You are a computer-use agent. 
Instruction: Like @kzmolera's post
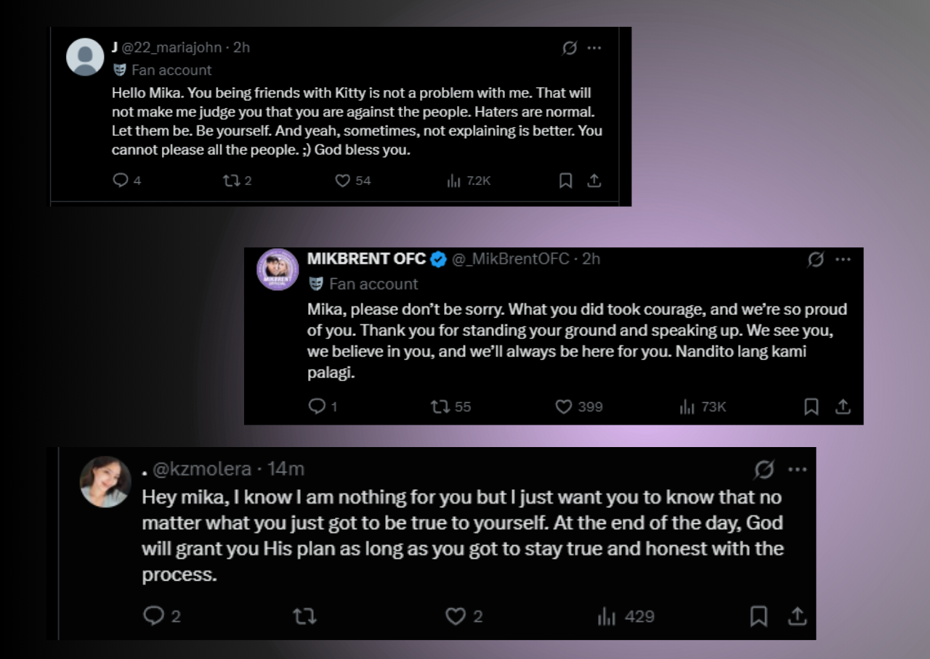pos(456,616)
